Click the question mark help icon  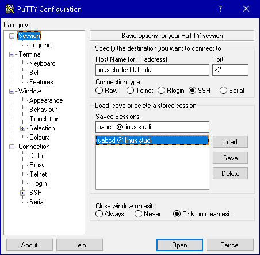point(220,9)
